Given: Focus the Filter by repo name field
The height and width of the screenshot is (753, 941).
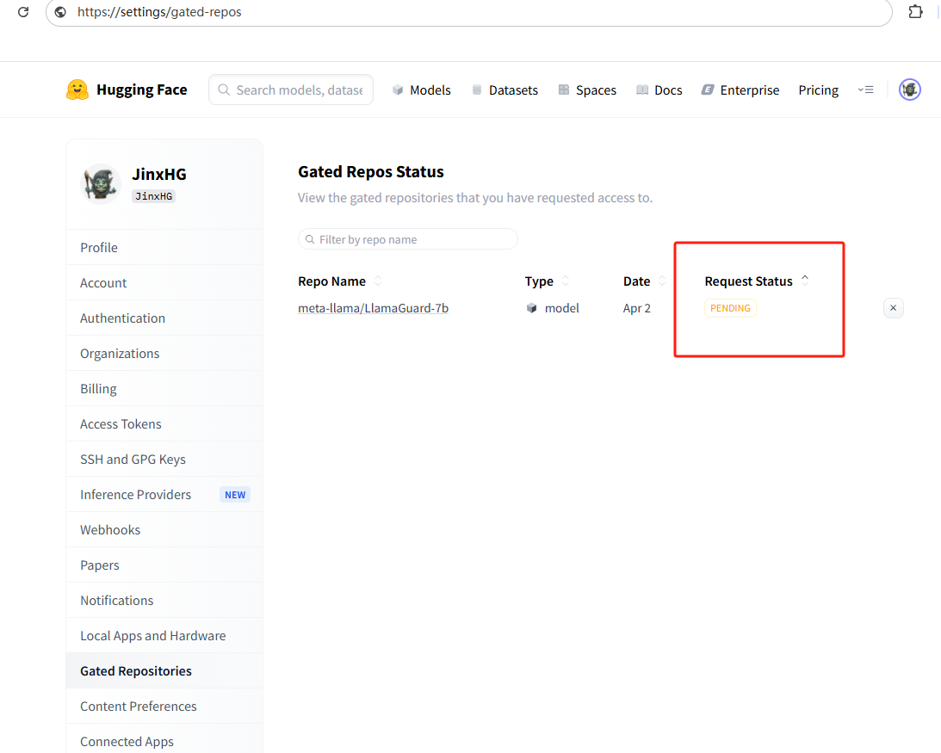Looking at the screenshot, I should click(x=408, y=239).
